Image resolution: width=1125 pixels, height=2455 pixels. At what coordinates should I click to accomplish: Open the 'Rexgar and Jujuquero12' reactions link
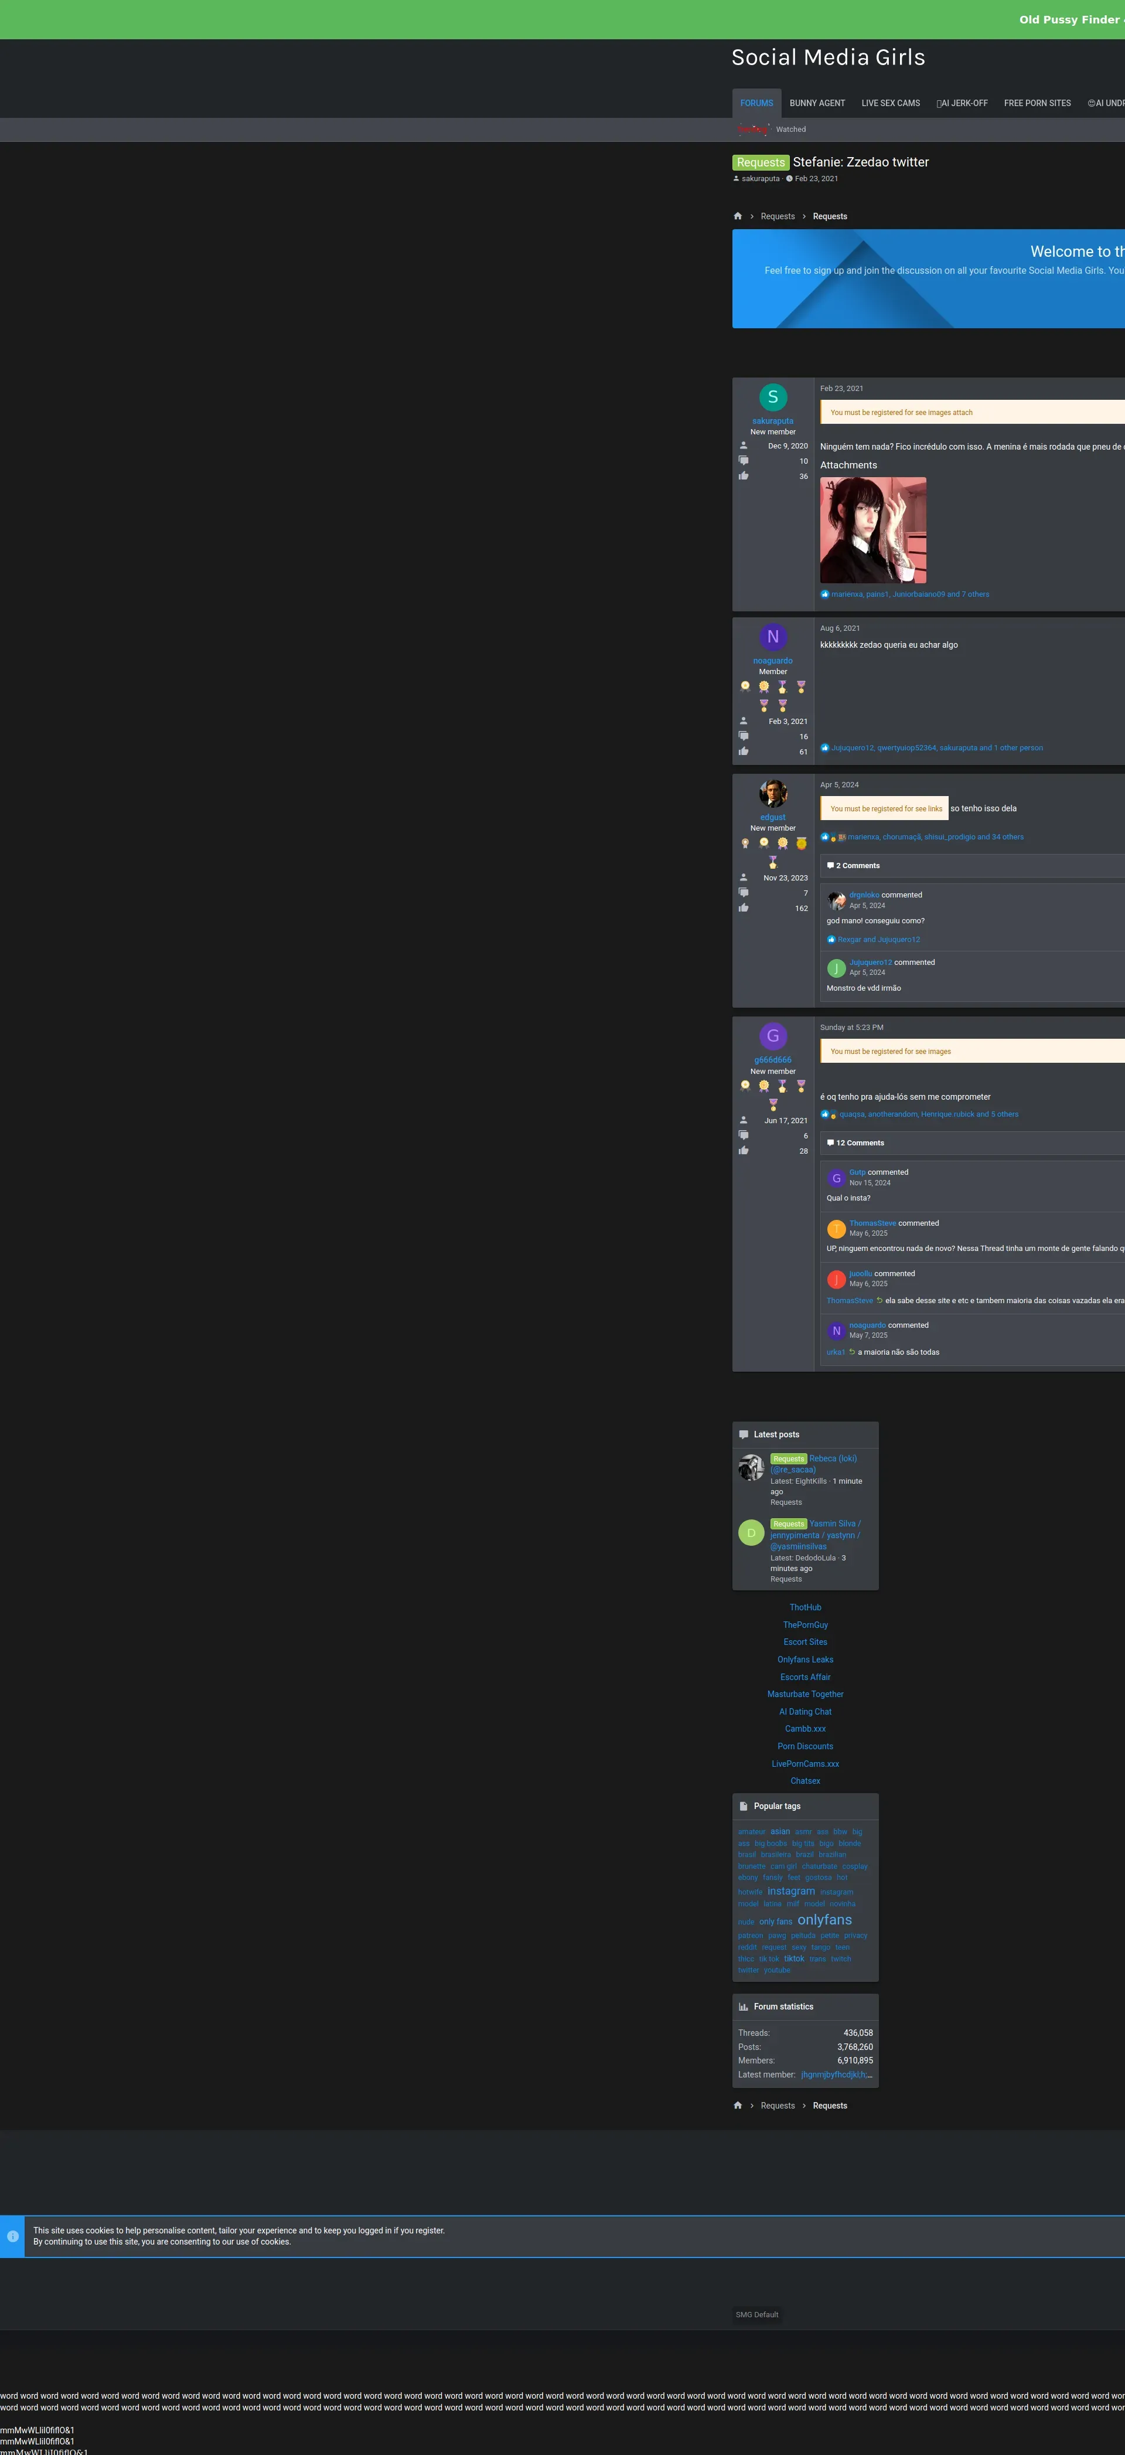coord(878,940)
